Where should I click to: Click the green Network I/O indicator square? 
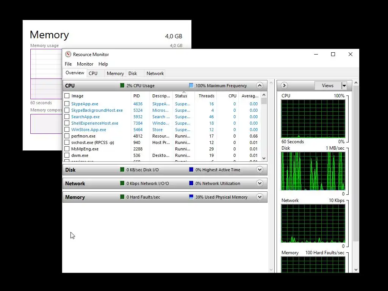(122, 183)
